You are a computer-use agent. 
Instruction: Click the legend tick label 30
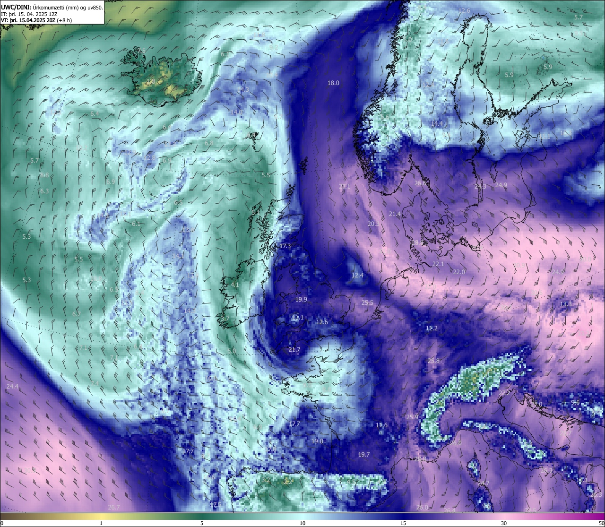[x=504, y=523]
